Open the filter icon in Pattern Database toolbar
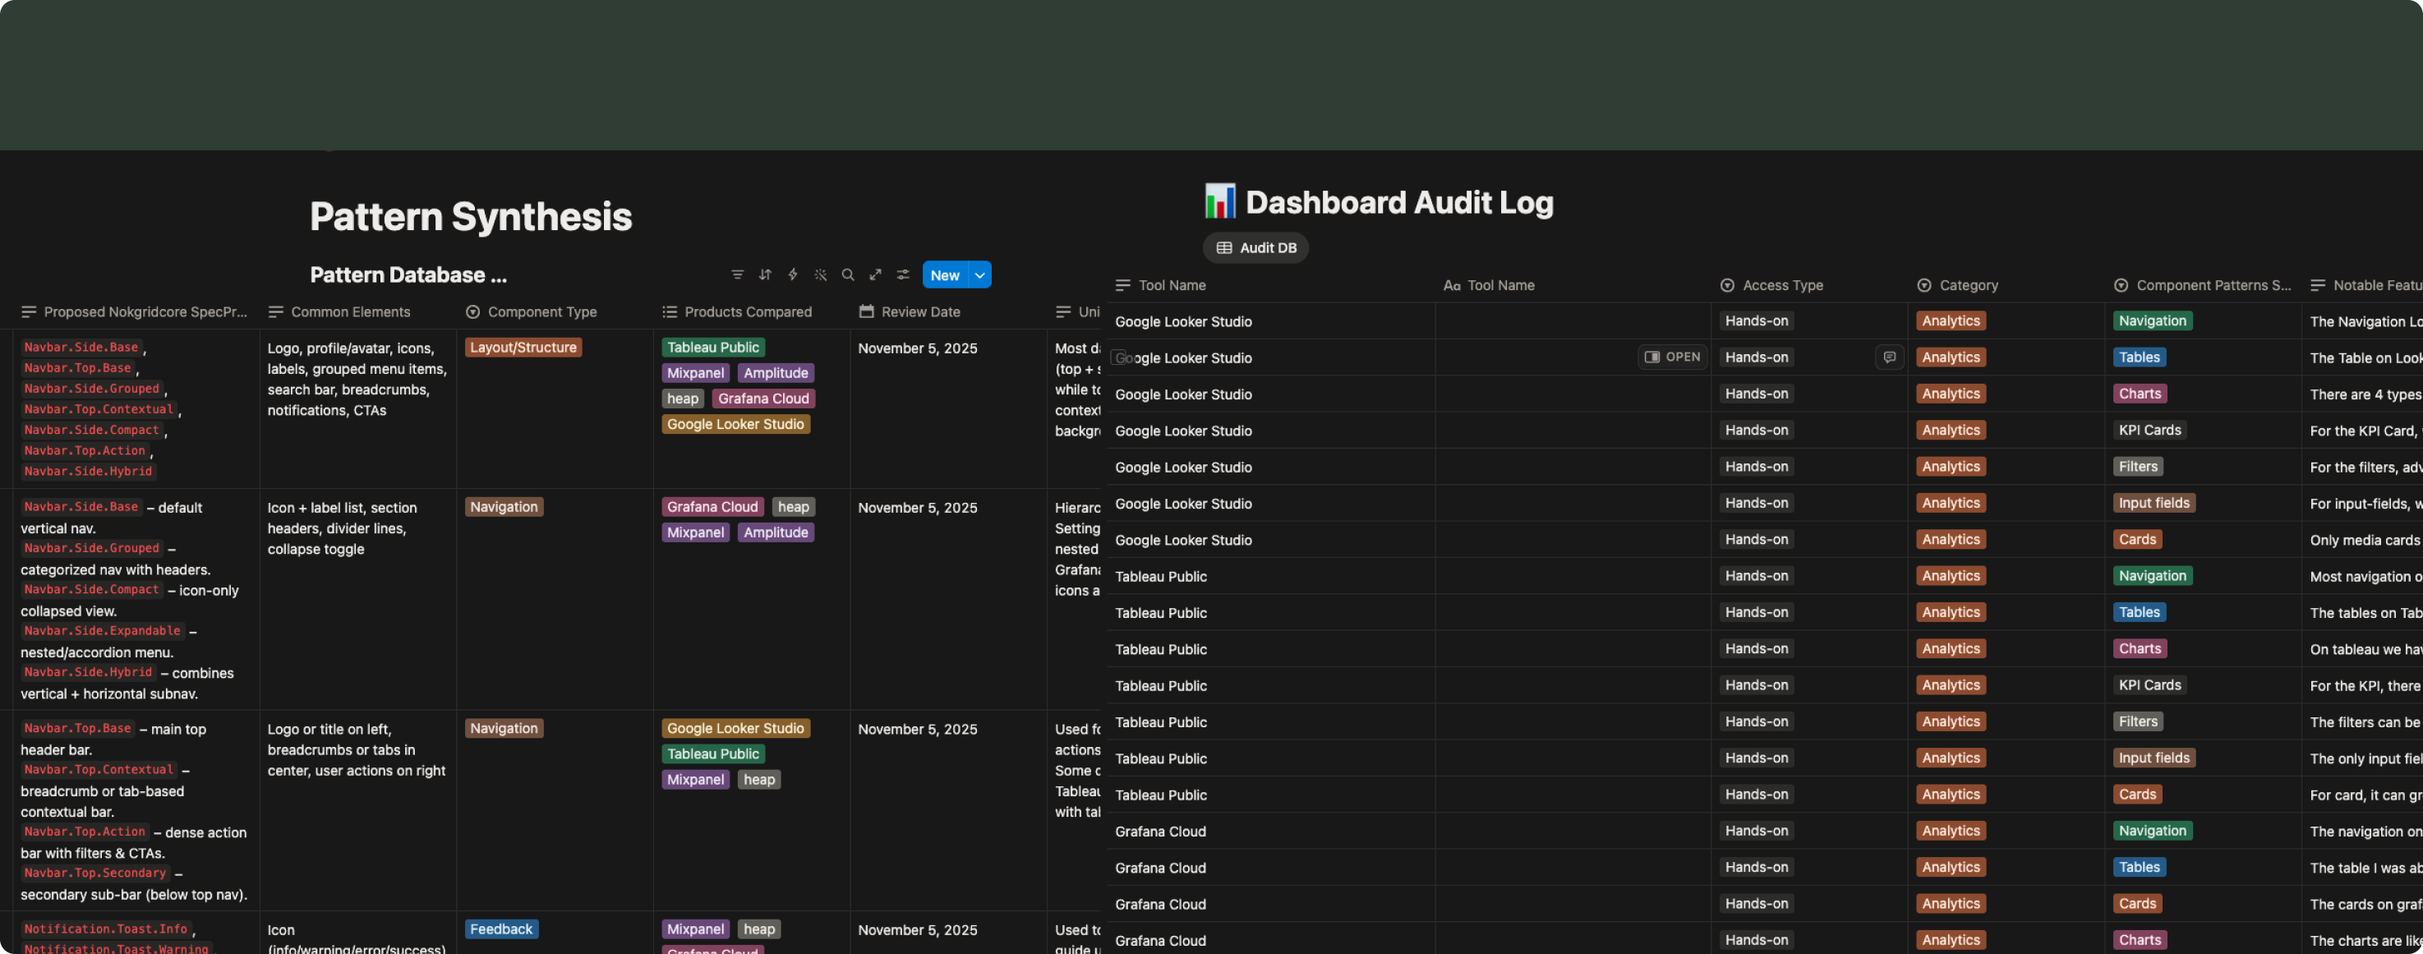Image resolution: width=2423 pixels, height=954 pixels. [x=738, y=274]
